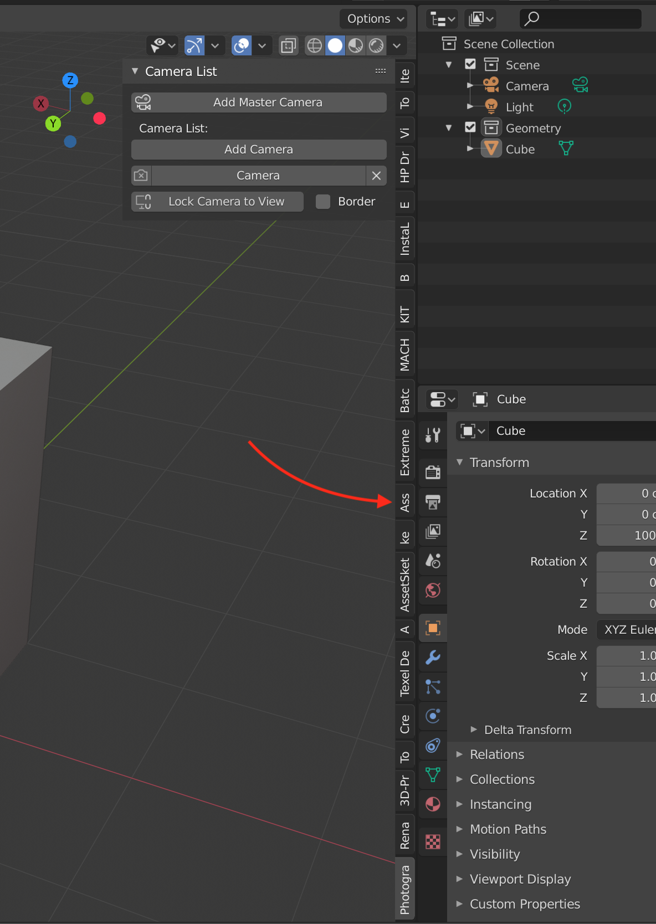This screenshot has height=924, width=656.
Task: Open the Object properties tab icon
Action: pyautogui.click(x=433, y=628)
